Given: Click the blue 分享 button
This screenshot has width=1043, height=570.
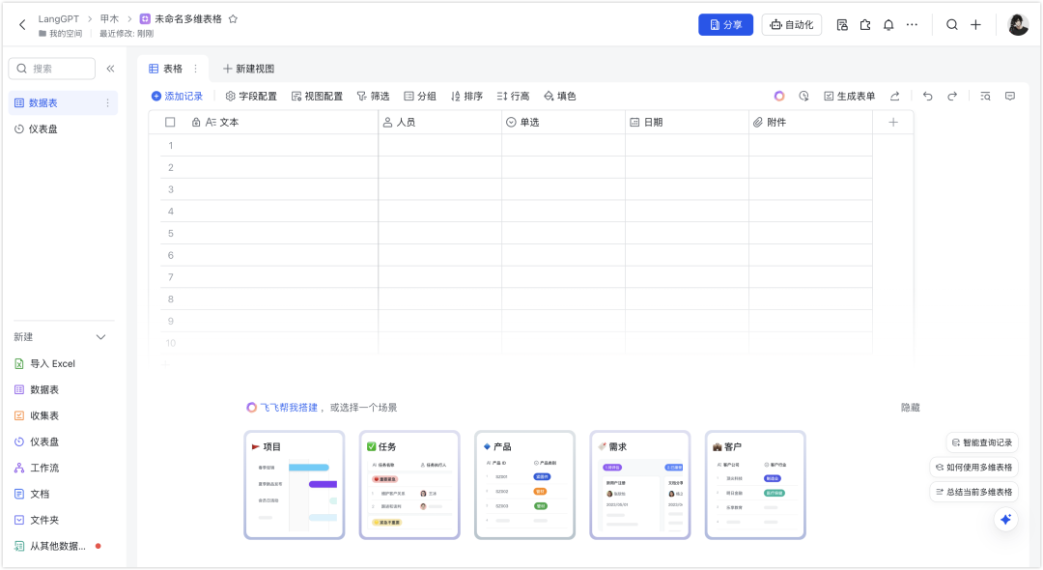Looking at the screenshot, I should coord(725,24).
